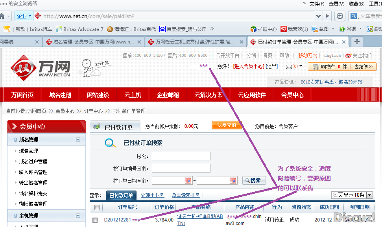Image resolution: width=382 pixels, height=227 pixels.
Task: Click the mail envelope message icon
Action: [289, 67]
